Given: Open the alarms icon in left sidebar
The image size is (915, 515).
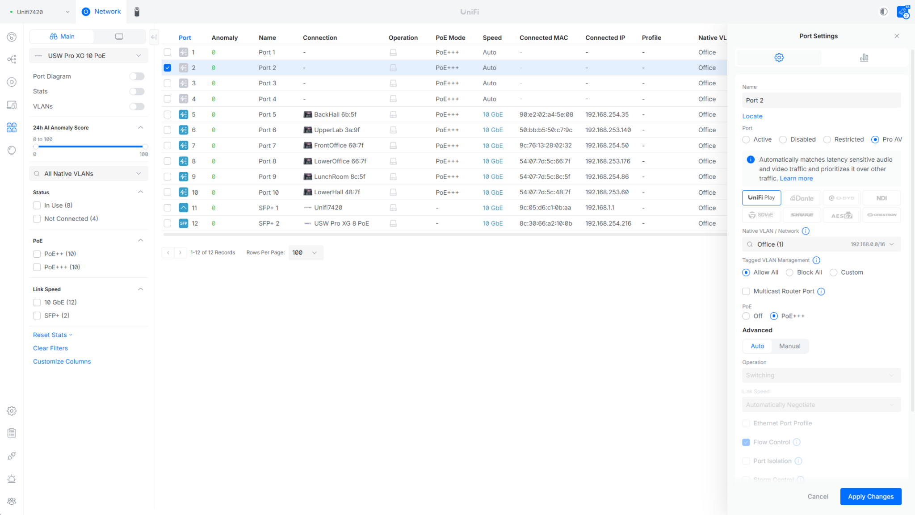Looking at the screenshot, I should pyautogui.click(x=12, y=478).
